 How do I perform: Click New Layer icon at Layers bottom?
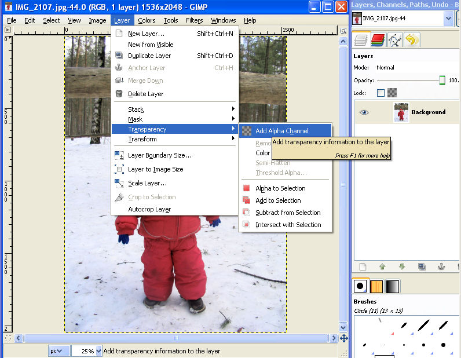pos(363,266)
